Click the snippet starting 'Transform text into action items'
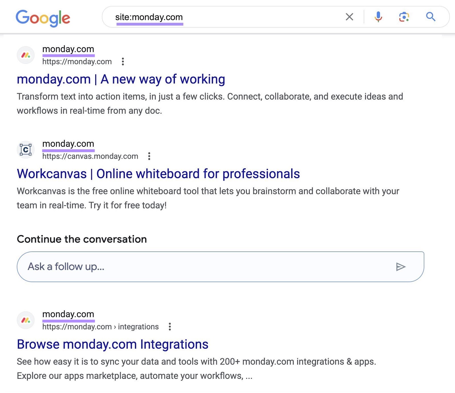This screenshot has height=393, width=455. point(210,104)
